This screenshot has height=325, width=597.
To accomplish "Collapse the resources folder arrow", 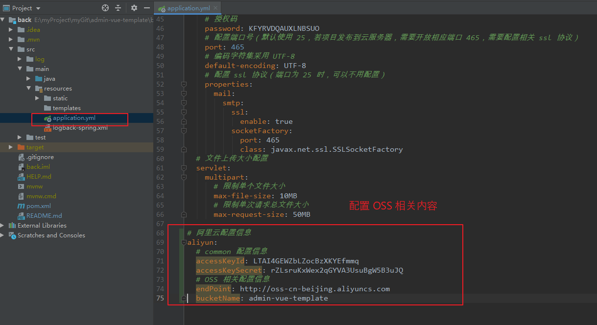I will (x=29, y=89).
